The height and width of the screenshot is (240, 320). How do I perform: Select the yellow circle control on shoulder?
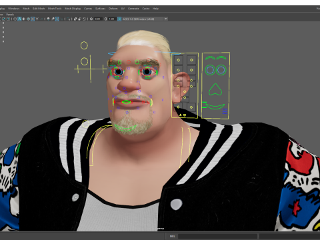(x=86, y=124)
